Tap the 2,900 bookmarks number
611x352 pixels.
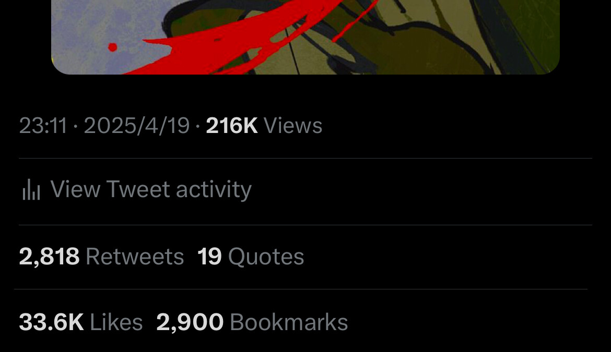[190, 322]
